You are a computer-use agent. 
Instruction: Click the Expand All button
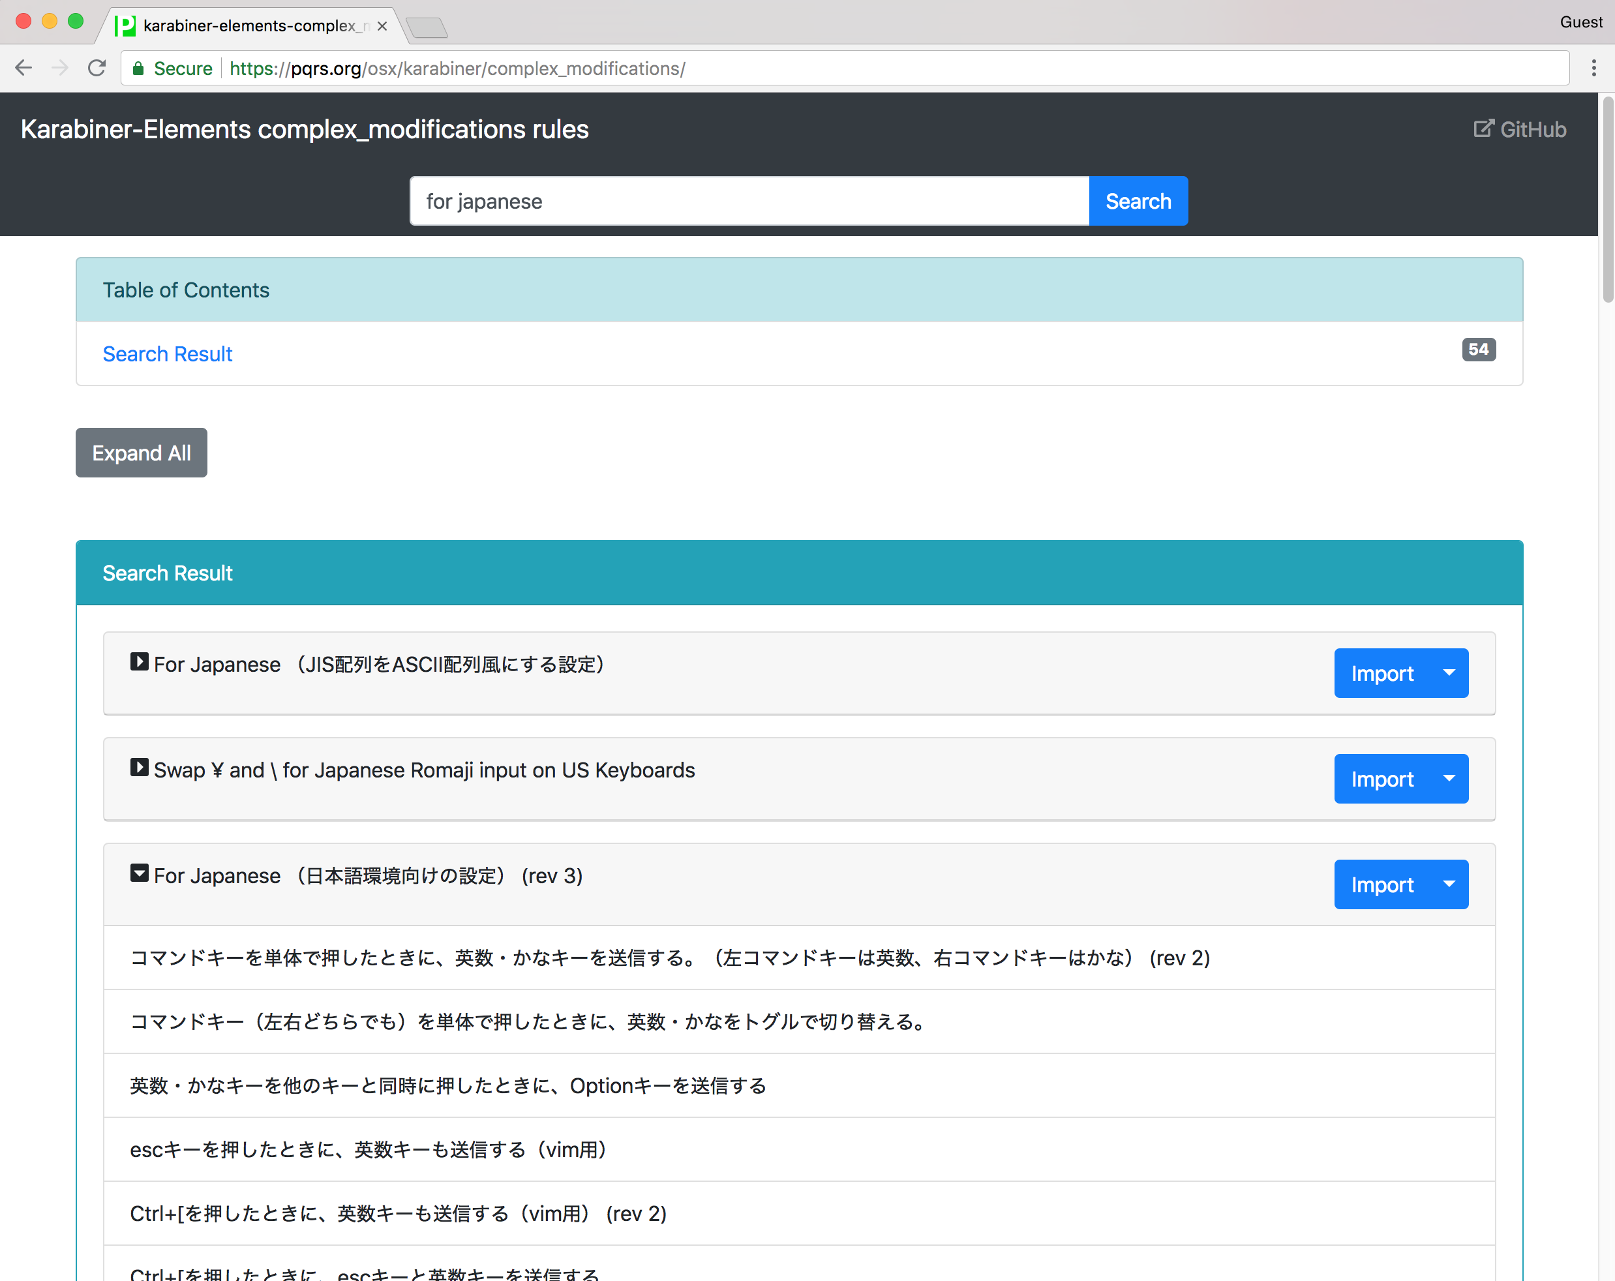(141, 453)
